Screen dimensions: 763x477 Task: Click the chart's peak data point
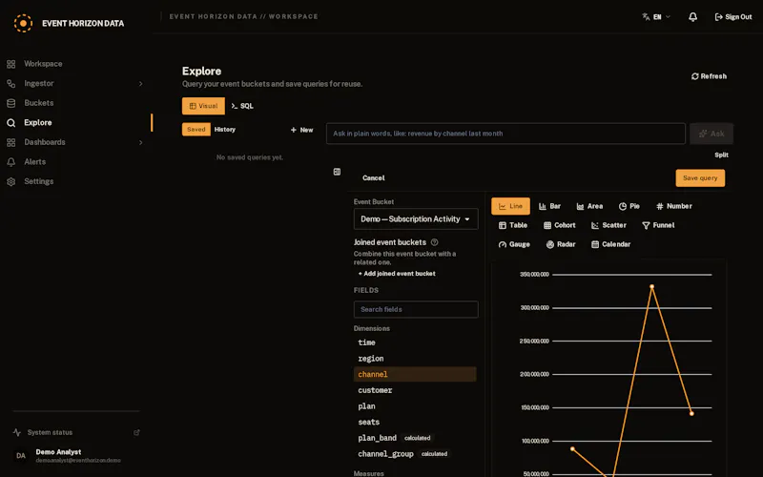pos(651,287)
